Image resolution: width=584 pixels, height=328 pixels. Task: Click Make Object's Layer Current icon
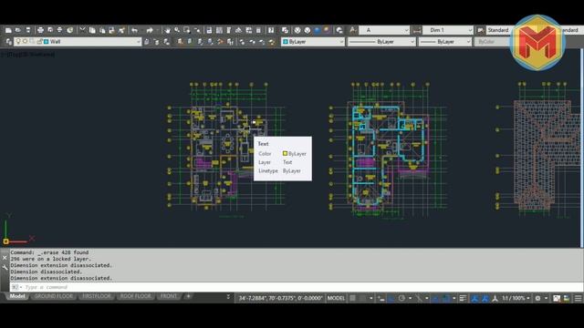tap(146, 42)
